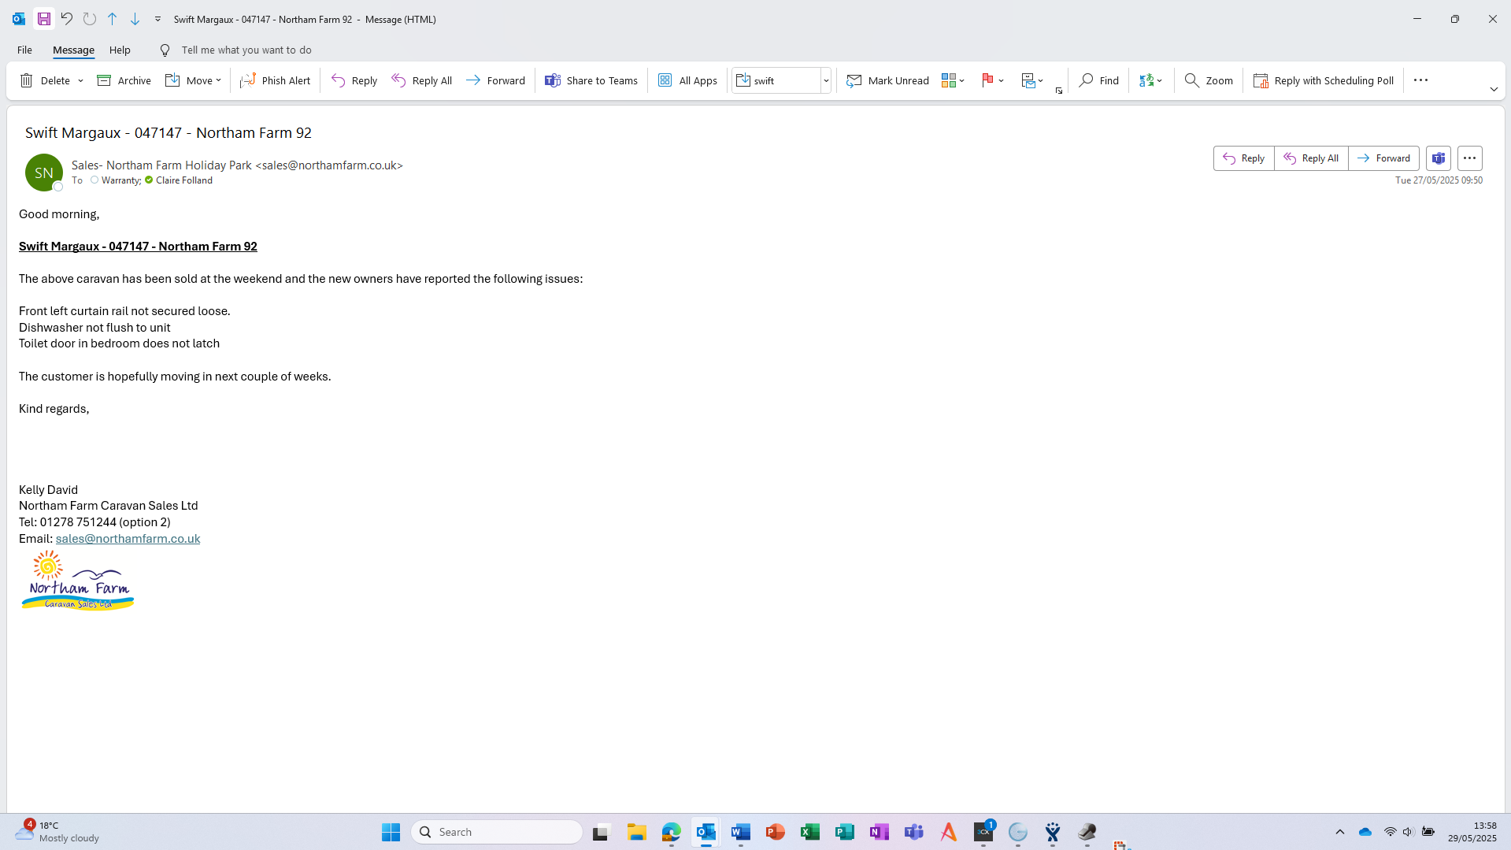Click the Forward button in the message header

[x=1383, y=158]
